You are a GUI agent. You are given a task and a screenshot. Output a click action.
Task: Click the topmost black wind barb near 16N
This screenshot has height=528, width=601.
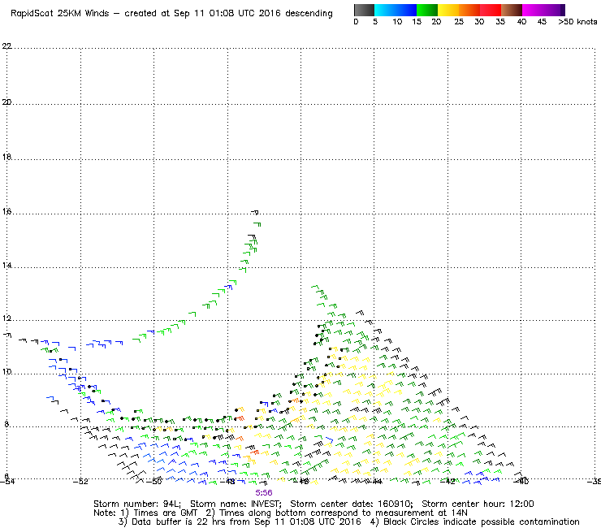255,212
